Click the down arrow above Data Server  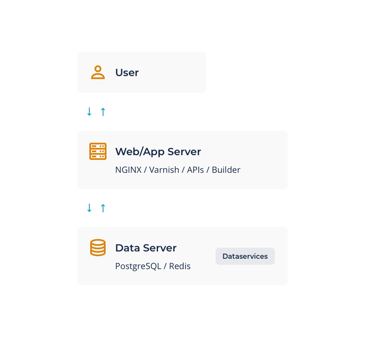point(89,208)
